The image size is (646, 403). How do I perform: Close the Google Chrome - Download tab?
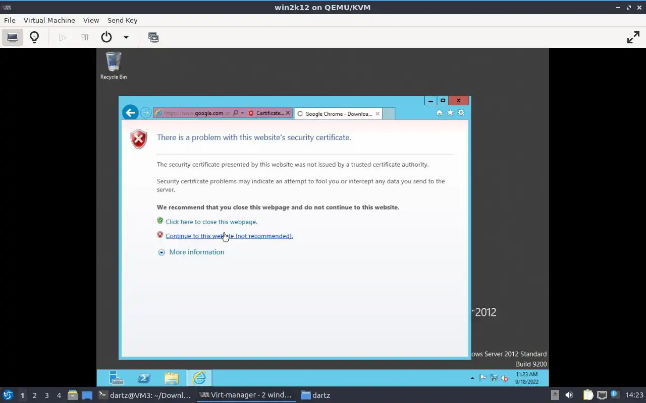377,114
